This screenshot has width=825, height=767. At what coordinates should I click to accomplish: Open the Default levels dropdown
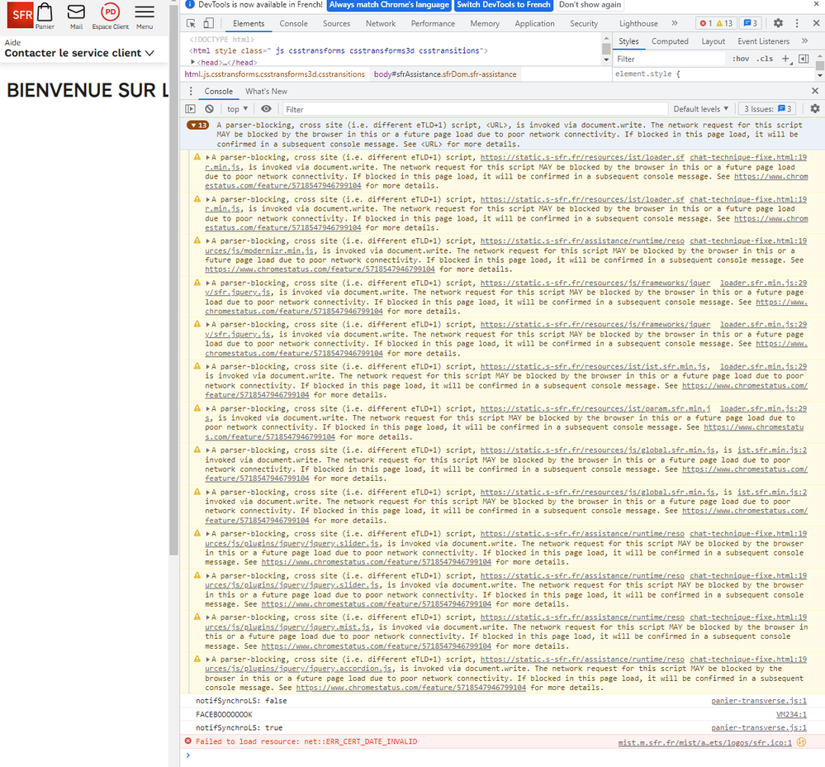point(701,109)
